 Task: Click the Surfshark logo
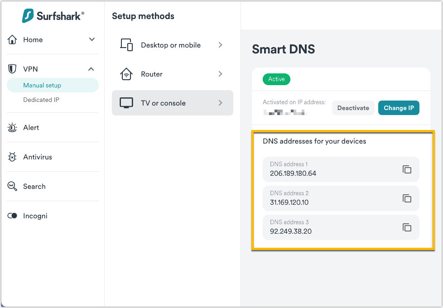tap(53, 16)
